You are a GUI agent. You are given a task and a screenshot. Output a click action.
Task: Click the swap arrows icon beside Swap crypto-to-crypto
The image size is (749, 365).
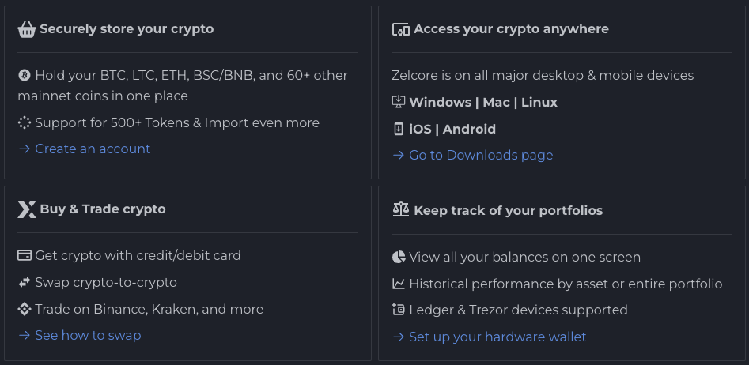[25, 283]
